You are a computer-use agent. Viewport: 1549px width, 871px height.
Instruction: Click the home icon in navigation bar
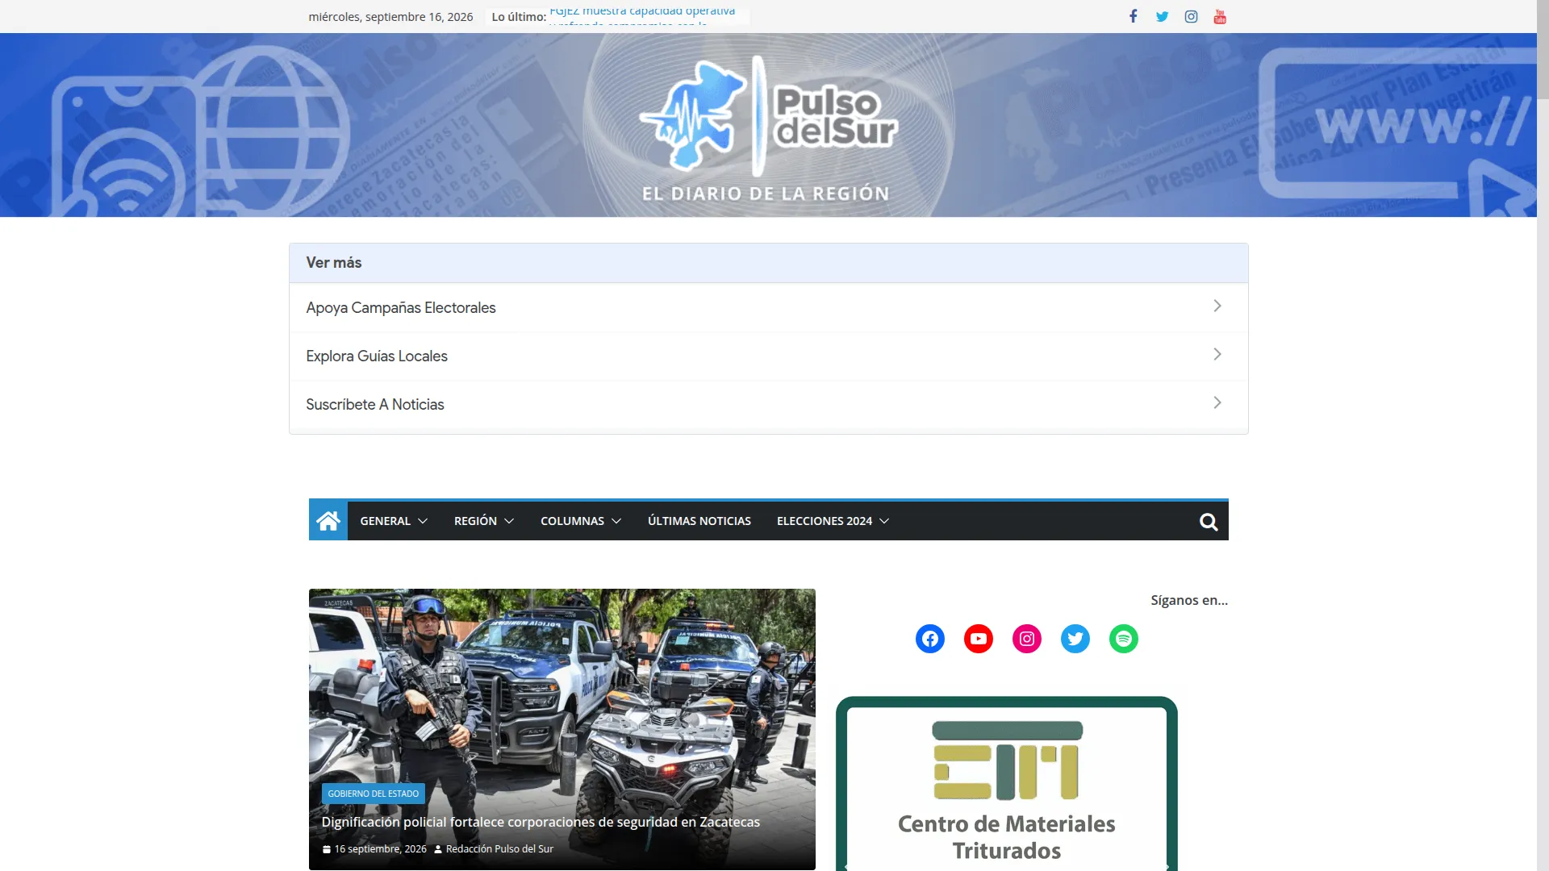(x=328, y=521)
